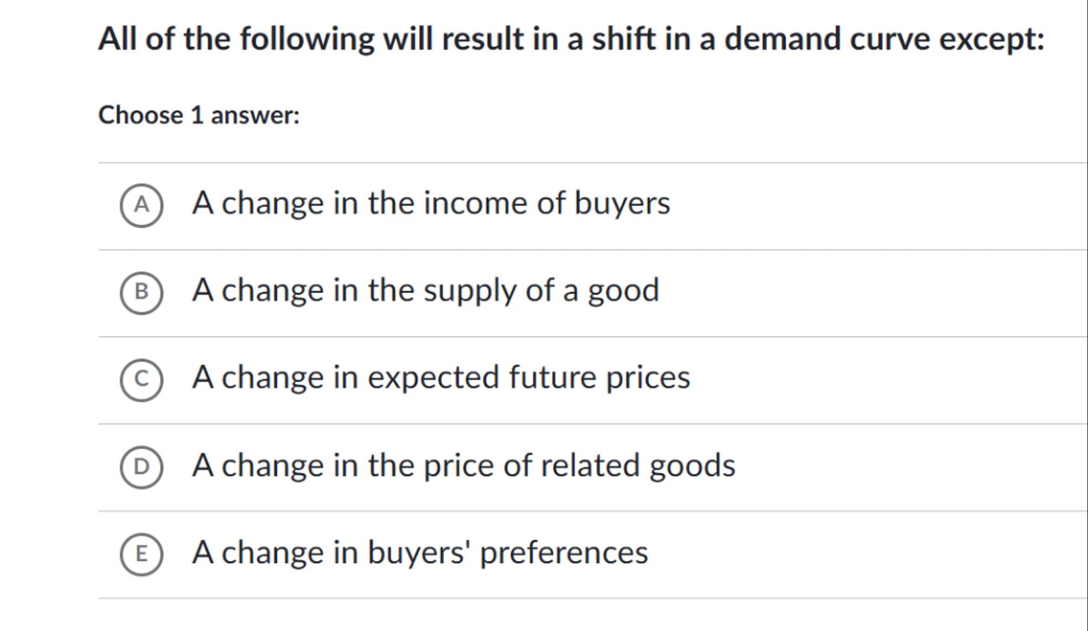Choose the circle labeled C
Image resolution: width=1088 pixels, height=631 pixels.
[x=142, y=380]
